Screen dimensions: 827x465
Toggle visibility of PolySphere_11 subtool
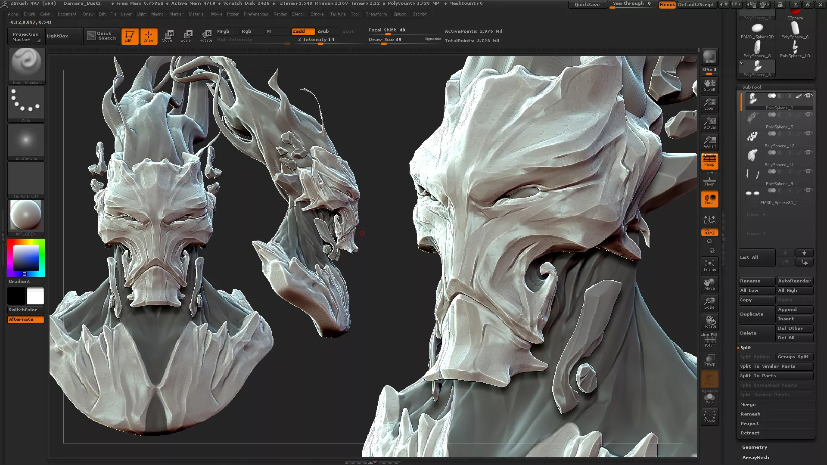pos(808,152)
